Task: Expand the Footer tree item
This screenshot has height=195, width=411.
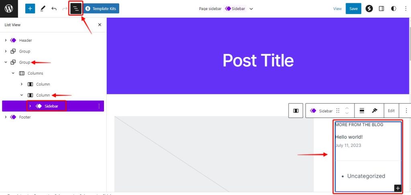Action: click(x=6, y=117)
